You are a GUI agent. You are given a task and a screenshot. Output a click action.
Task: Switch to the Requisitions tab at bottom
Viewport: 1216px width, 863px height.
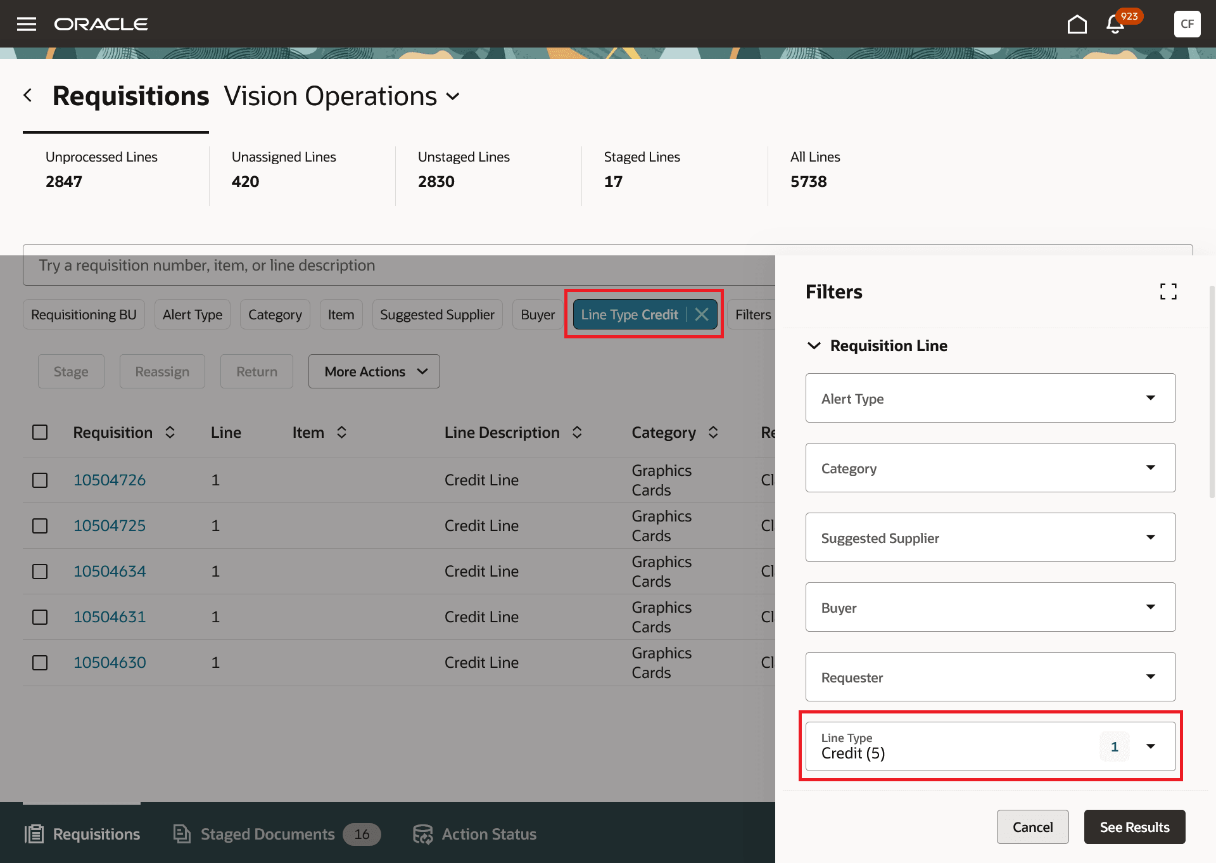tap(82, 834)
